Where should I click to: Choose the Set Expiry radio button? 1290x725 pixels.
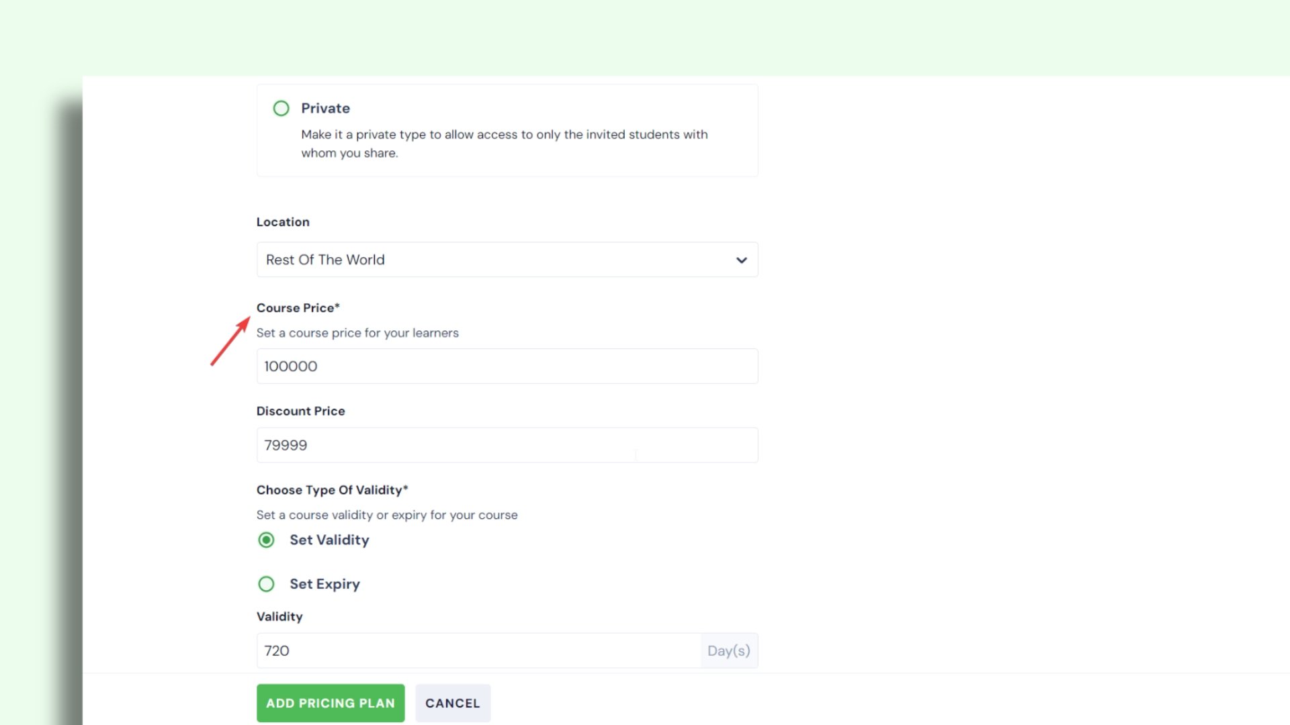[x=266, y=584]
